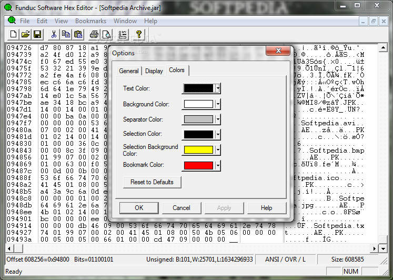Screen dimensions: 393x280
Task: Open the Help menu
Action: tap(150, 21)
